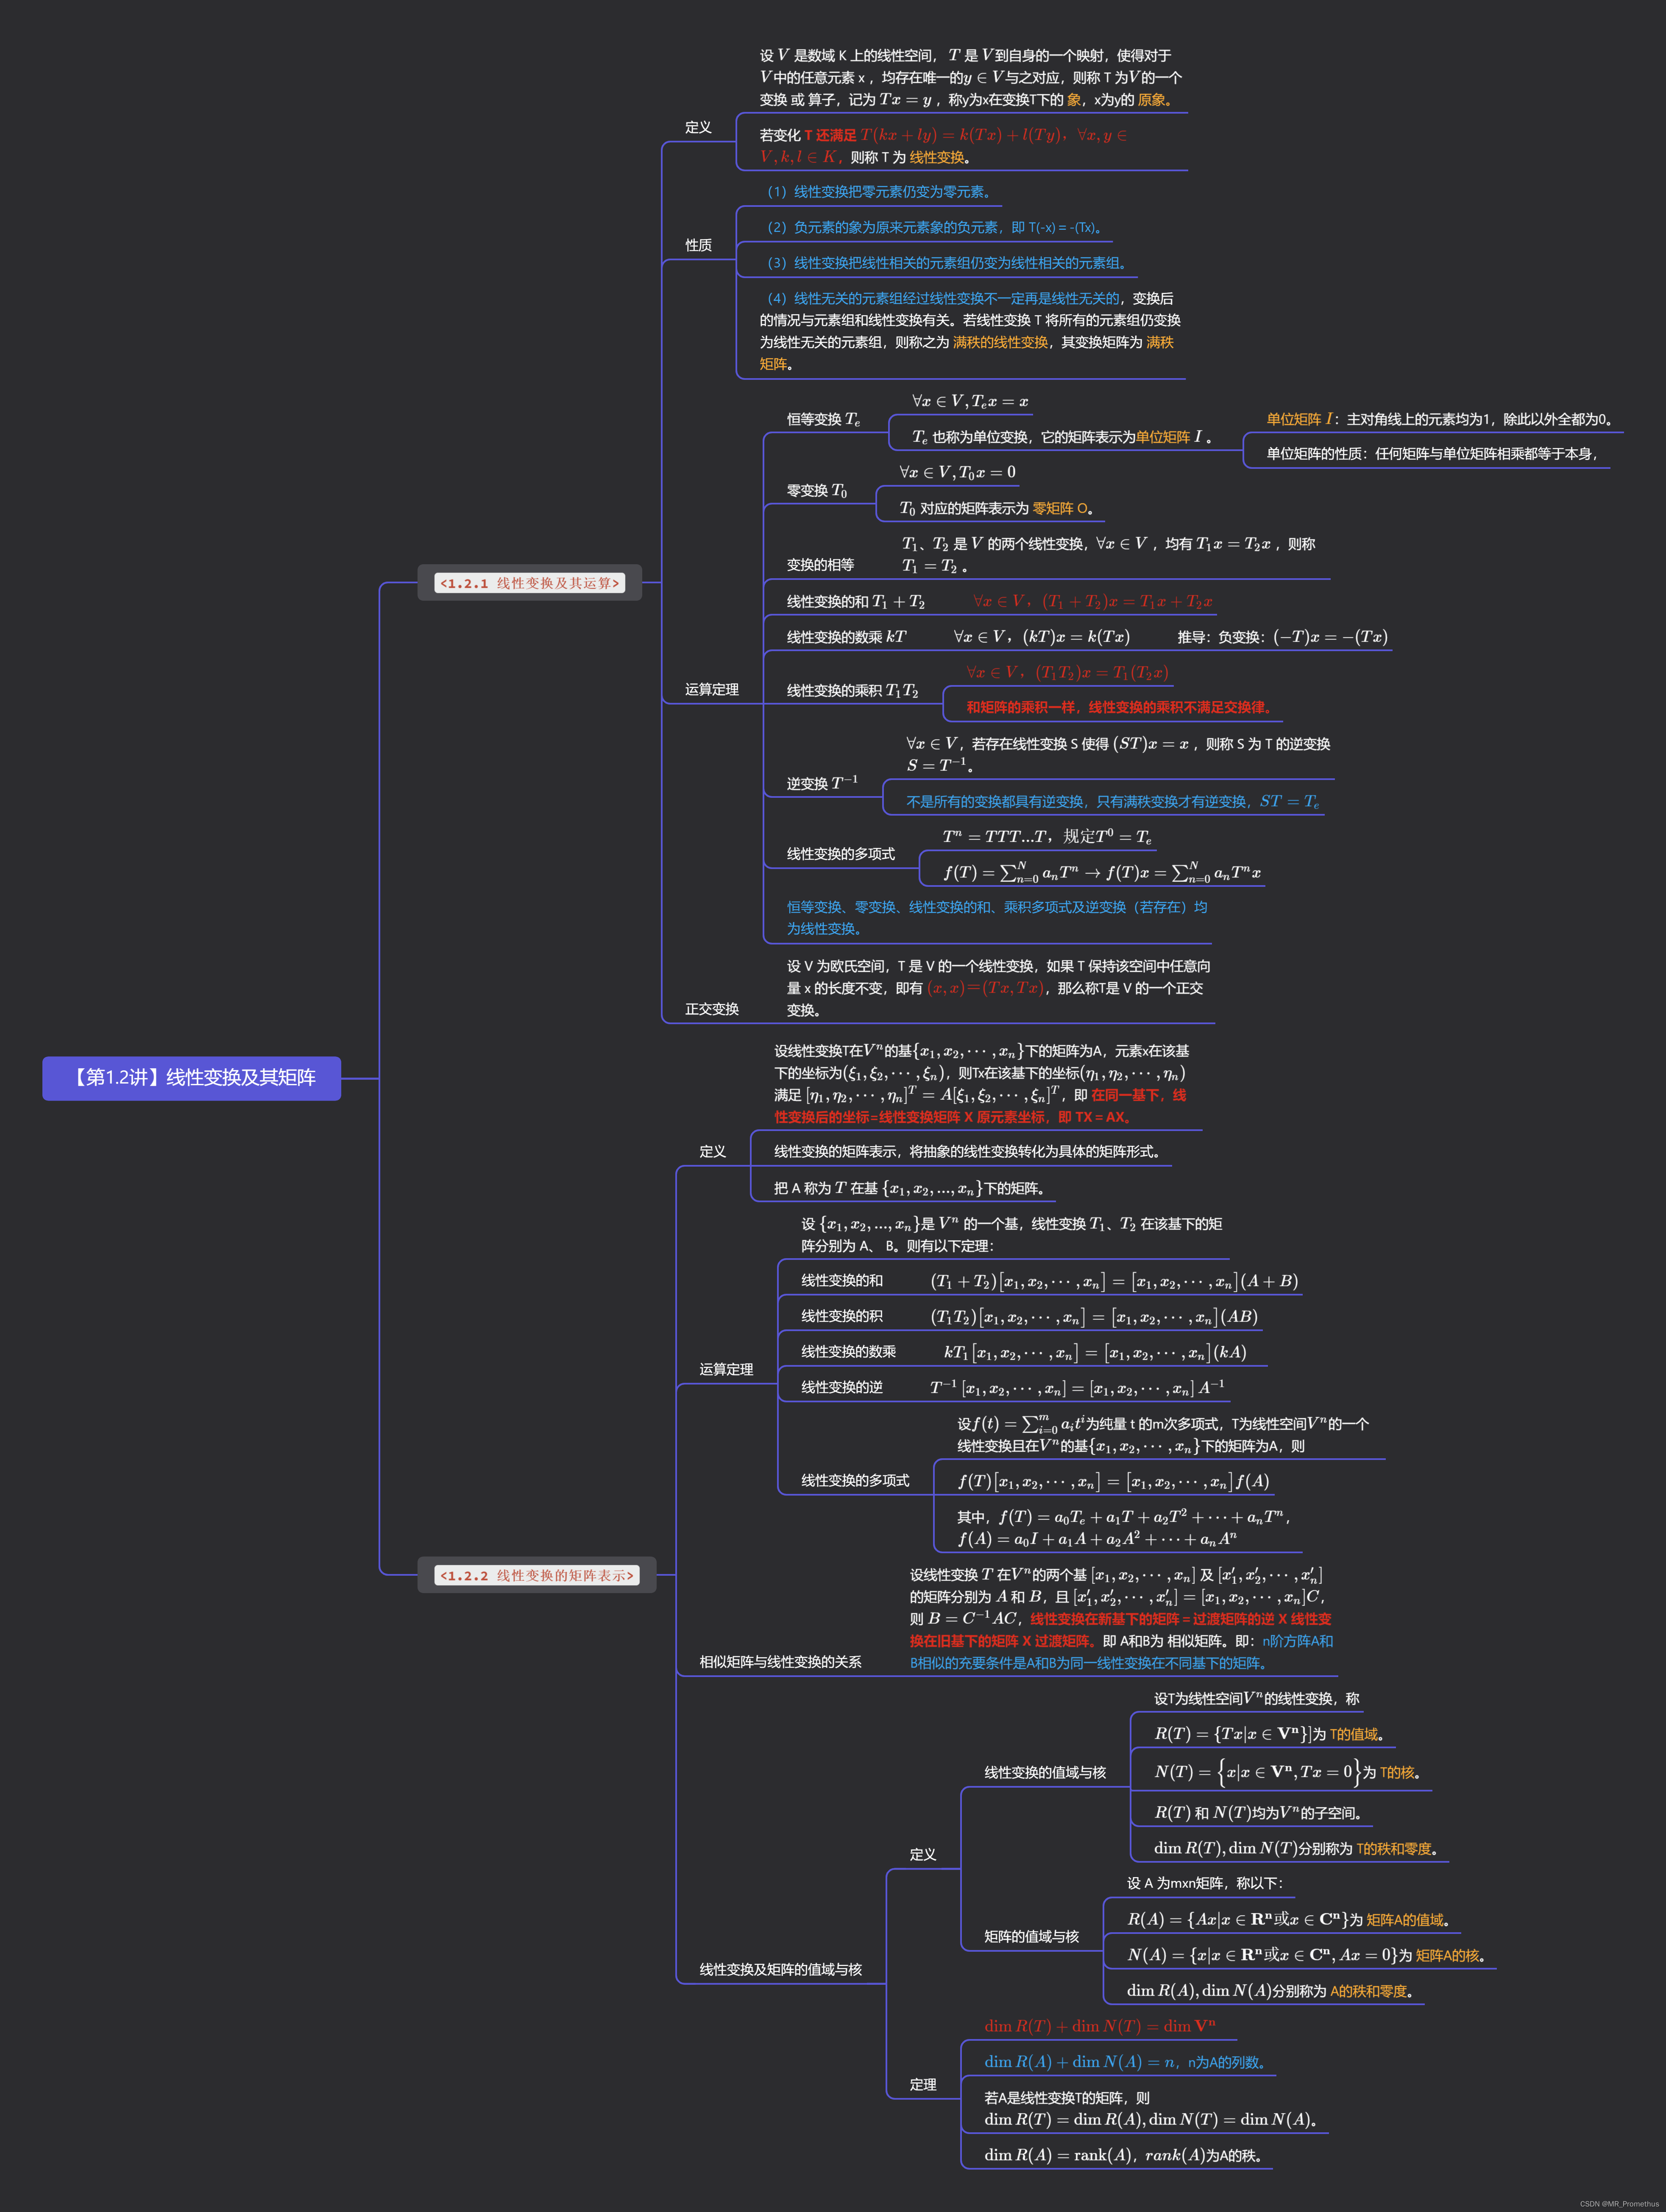Select 线性变换的和 T1+T2 node

(x=855, y=601)
